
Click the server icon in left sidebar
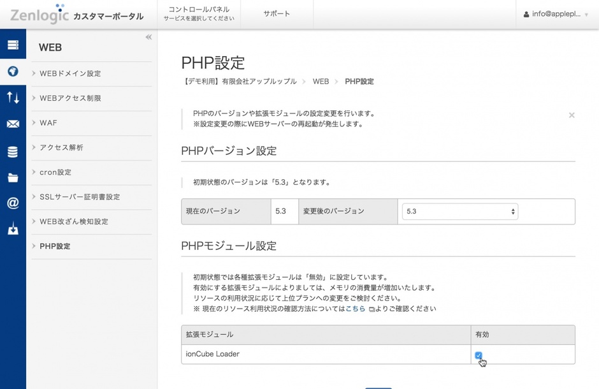pyautogui.click(x=13, y=45)
